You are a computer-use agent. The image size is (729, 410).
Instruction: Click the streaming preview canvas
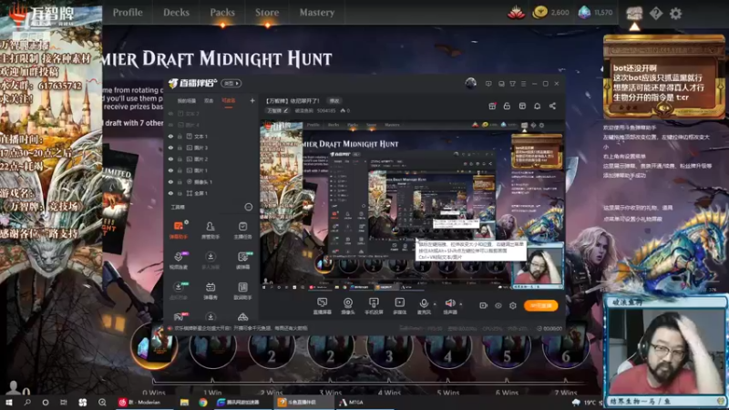coord(412,207)
